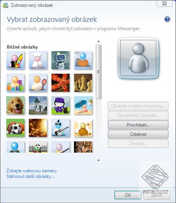Pick the soccer ball picture
176x203 pixels.
(x=16, y=128)
